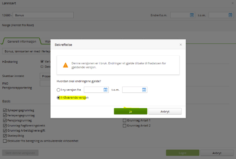
Task: Toggle Skattepliktig checkbox
Action: tap(5, 136)
